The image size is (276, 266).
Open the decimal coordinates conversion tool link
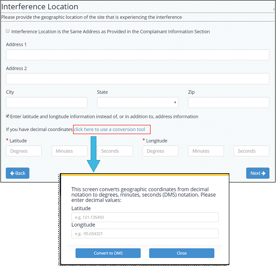(x=110, y=129)
